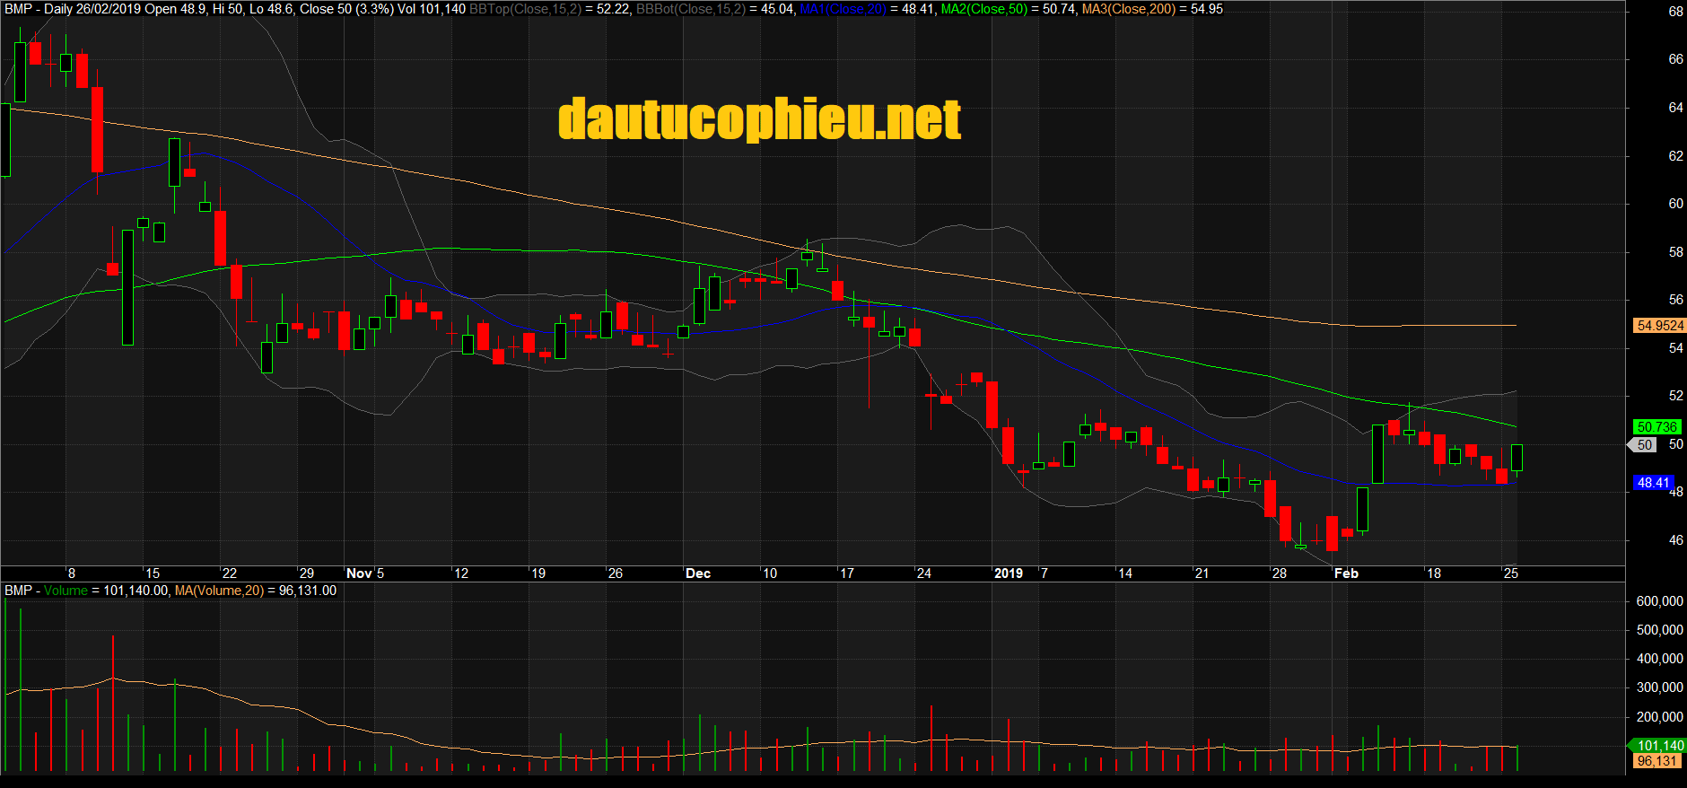Image resolution: width=1687 pixels, height=788 pixels.
Task: Click the 500,000 volume axis label
Action: coord(1660,630)
